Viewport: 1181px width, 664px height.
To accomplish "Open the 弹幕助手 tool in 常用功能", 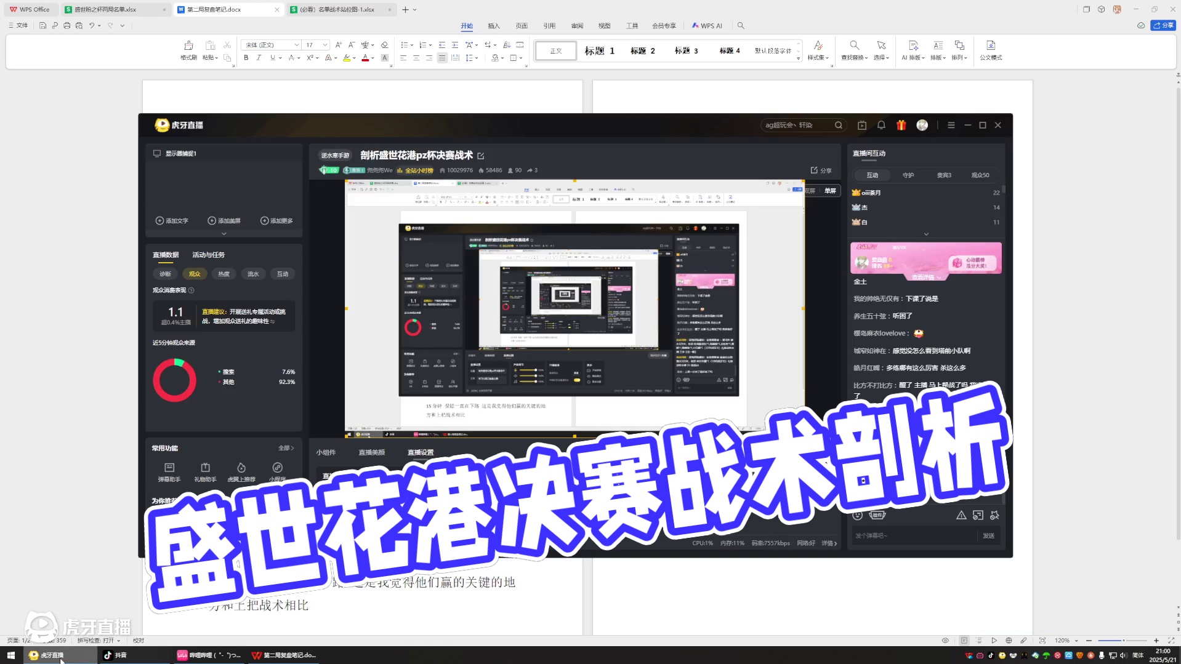I will 169,471.
